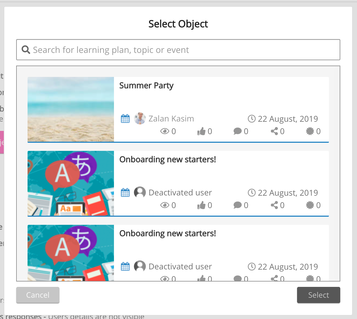Choose the Summer Party beach thumbnail
The height and width of the screenshot is (319, 357).
point(71,109)
